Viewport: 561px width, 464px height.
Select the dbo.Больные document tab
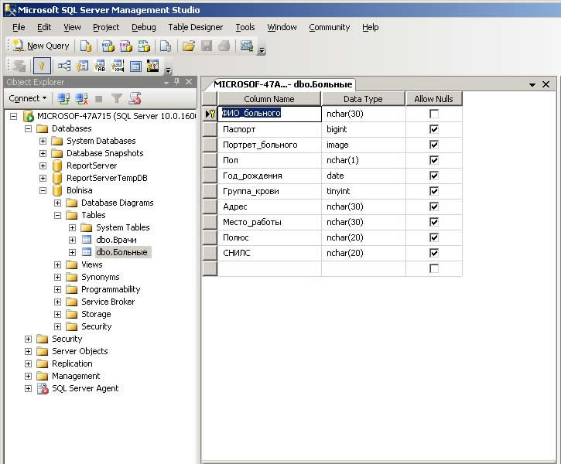282,85
